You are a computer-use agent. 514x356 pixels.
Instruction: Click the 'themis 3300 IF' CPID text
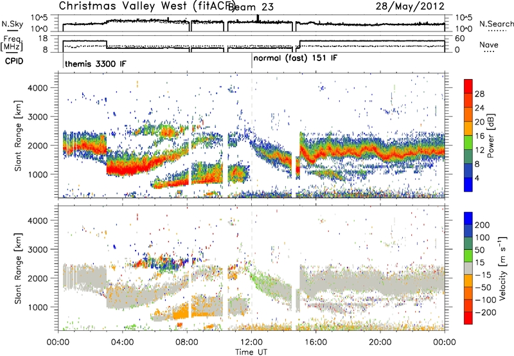click(x=95, y=64)
